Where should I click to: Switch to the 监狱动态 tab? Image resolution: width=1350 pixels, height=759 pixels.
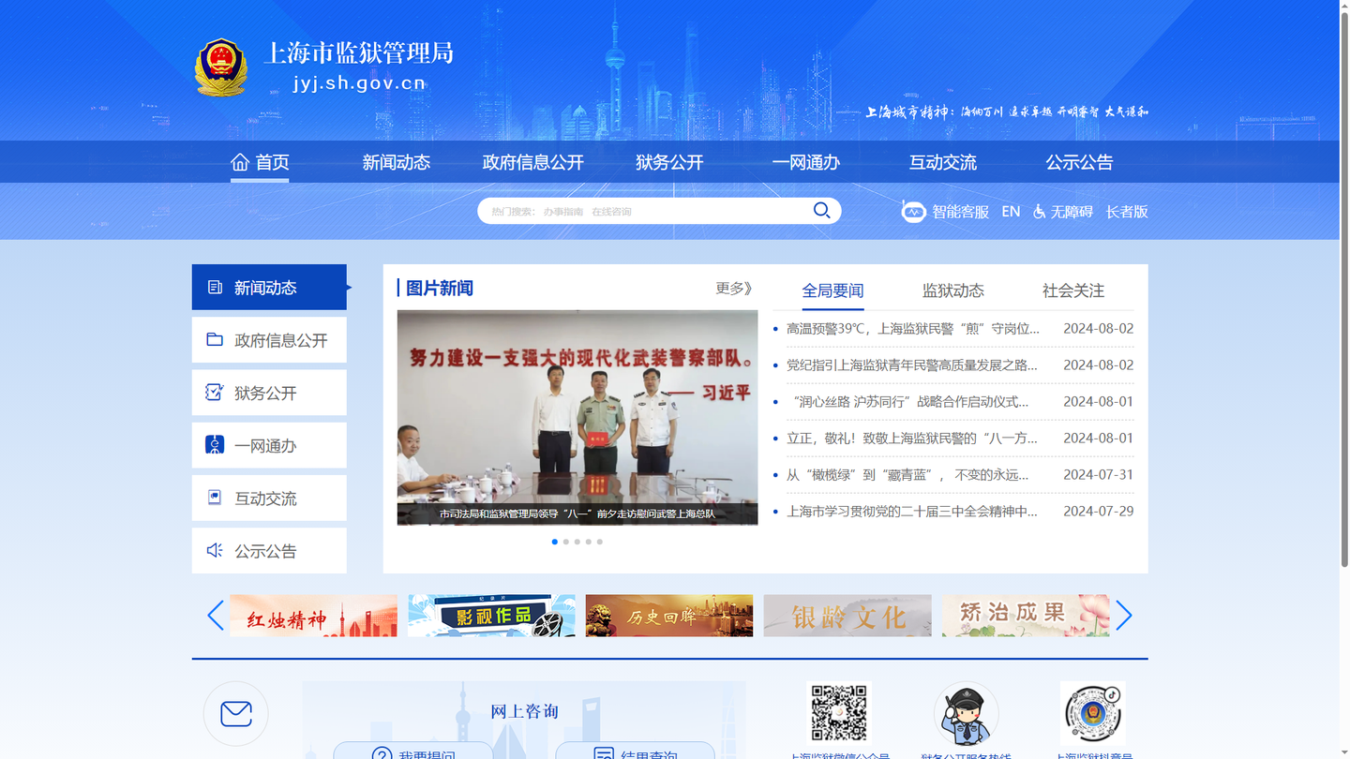coord(953,290)
